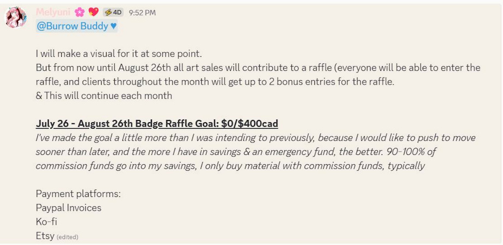Click the "Payment platforms:" line
503x245 pixels.
tap(78, 193)
